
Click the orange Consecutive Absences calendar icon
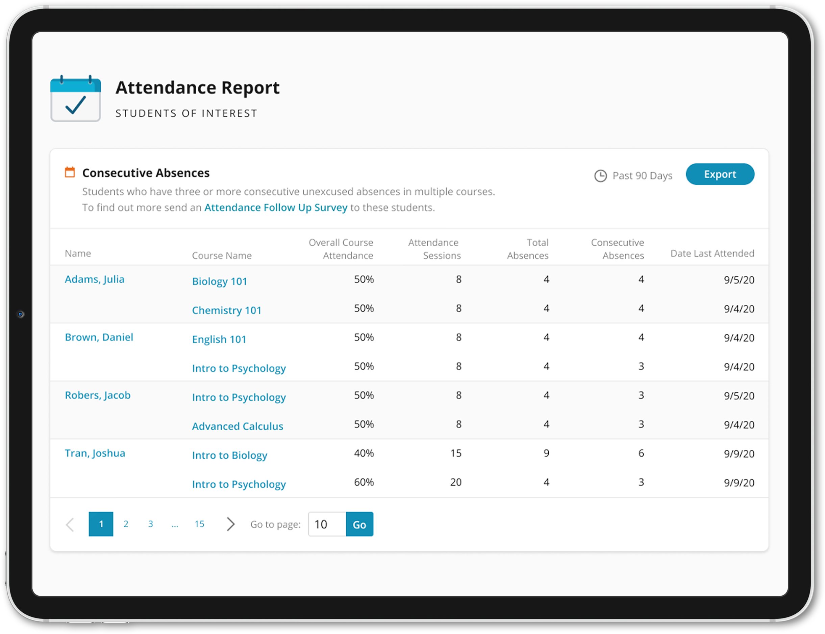pos(70,172)
